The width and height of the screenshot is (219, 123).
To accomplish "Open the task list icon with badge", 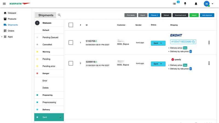I will (x=174, y=4).
